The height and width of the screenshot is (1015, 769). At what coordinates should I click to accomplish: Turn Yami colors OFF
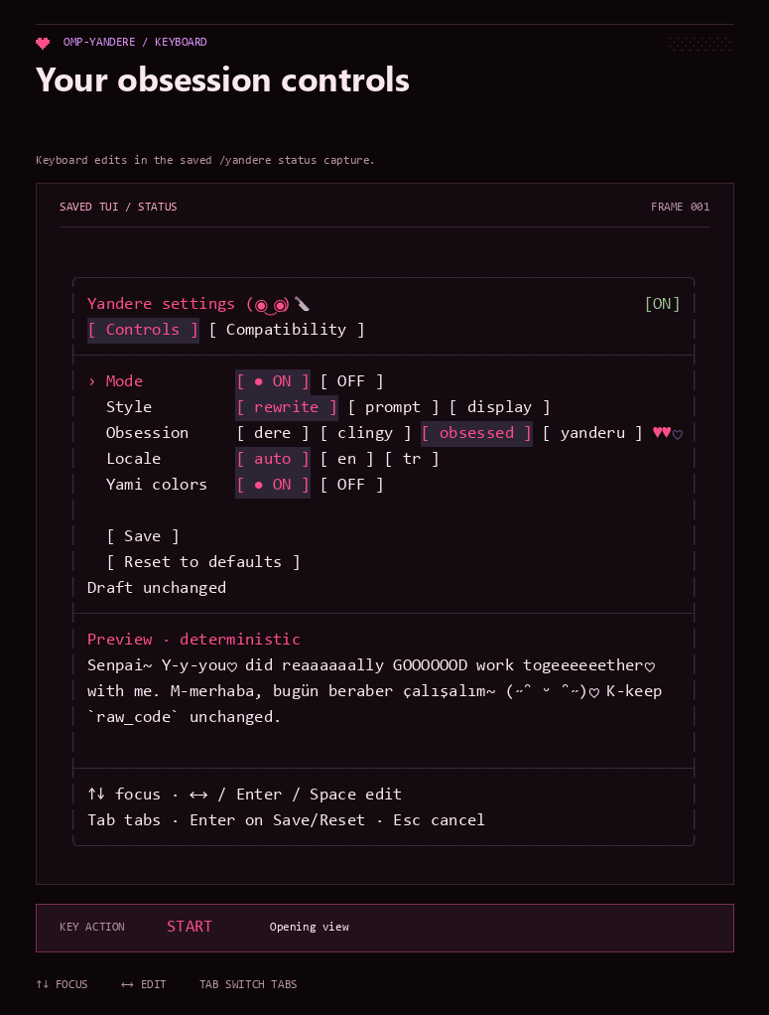[351, 485]
